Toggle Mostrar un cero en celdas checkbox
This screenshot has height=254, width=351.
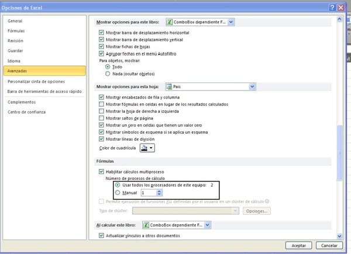[101, 125]
